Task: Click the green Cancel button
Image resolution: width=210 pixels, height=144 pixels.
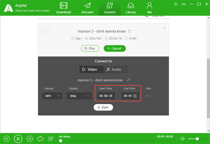Action: [x=115, y=48]
